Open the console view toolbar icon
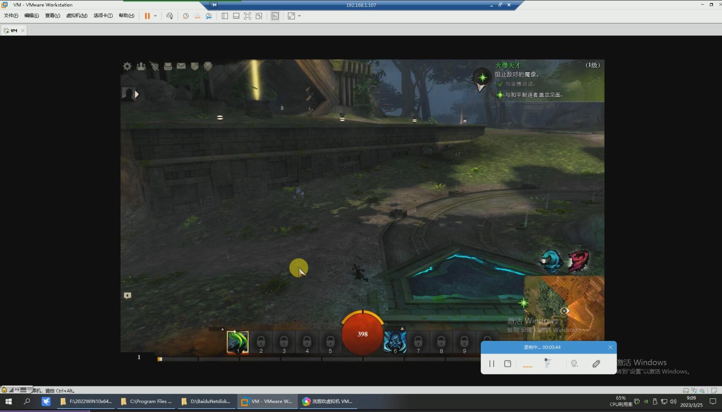 coord(275,16)
